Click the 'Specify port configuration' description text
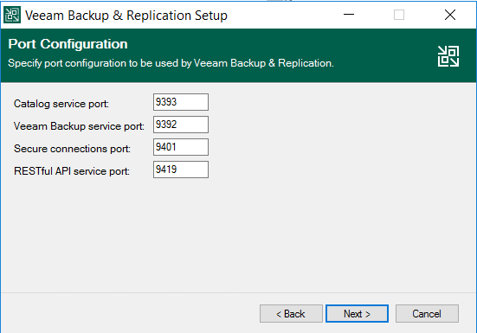Image resolution: width=477 pixels, height=333 pixels. pos(171,63)
